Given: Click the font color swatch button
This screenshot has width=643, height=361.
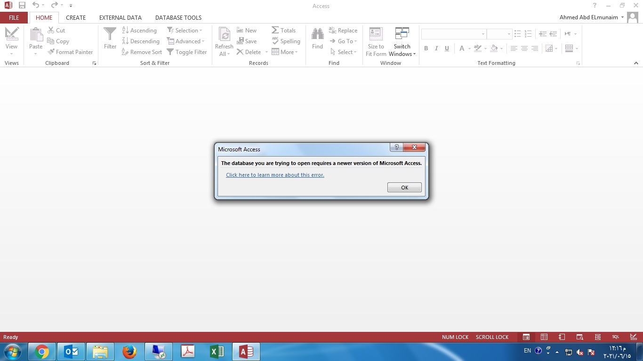Looking at the screenshot, I should click(x=462, y=48).
